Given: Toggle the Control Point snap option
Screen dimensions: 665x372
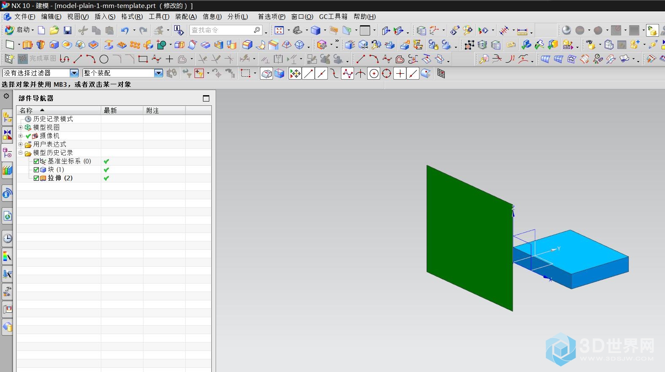Looking at the screenshot, I should coord(334,74).
